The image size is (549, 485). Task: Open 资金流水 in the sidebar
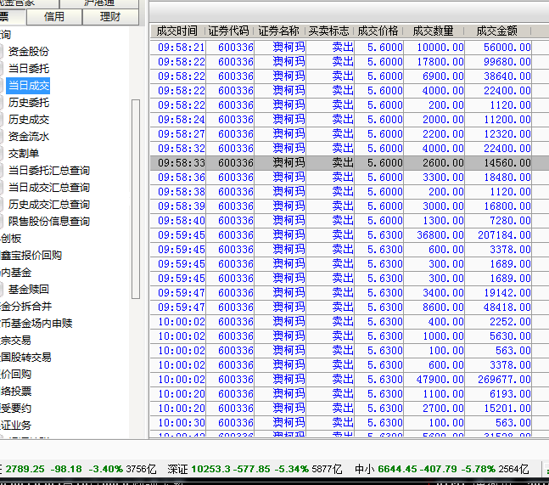click(29, 137)
